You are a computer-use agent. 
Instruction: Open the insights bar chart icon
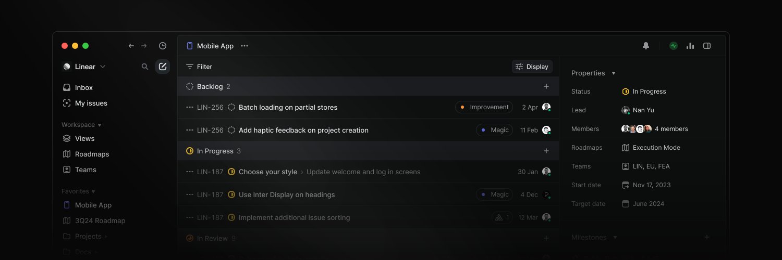point(690,46)
